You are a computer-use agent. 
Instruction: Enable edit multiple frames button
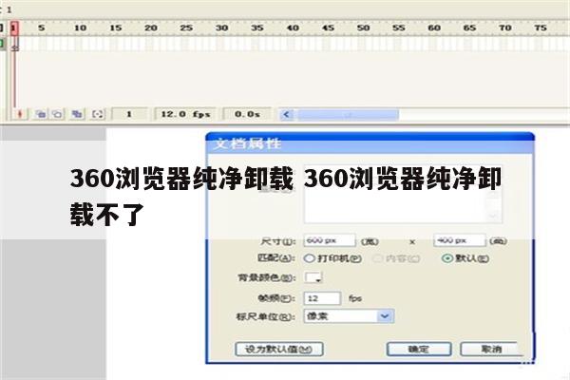[77, 115]
